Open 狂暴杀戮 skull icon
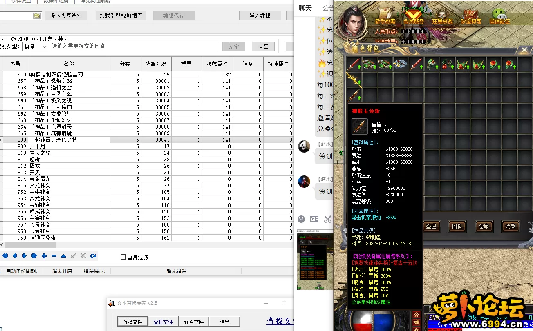This screenshot has height=331, width=533. pos(442,17)
